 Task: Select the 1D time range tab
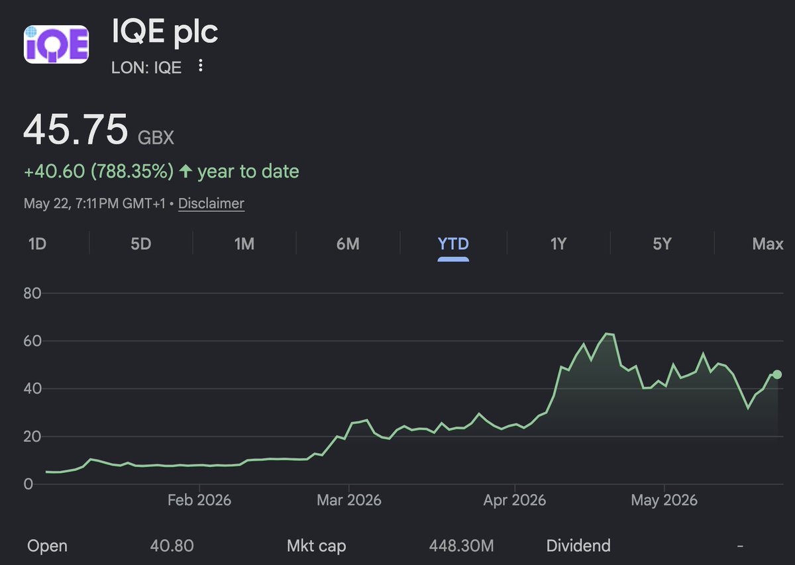click(x=37, y=244)
